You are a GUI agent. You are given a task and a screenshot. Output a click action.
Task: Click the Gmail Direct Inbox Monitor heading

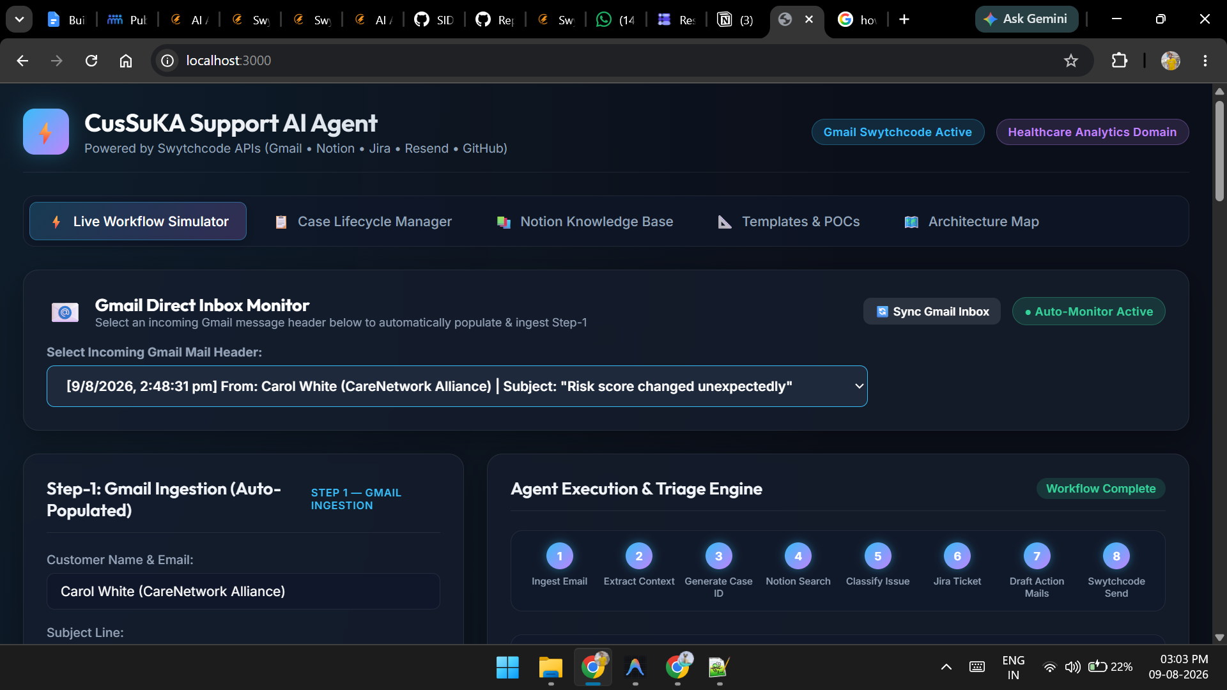pyautogui.click(x=202, y=305)
